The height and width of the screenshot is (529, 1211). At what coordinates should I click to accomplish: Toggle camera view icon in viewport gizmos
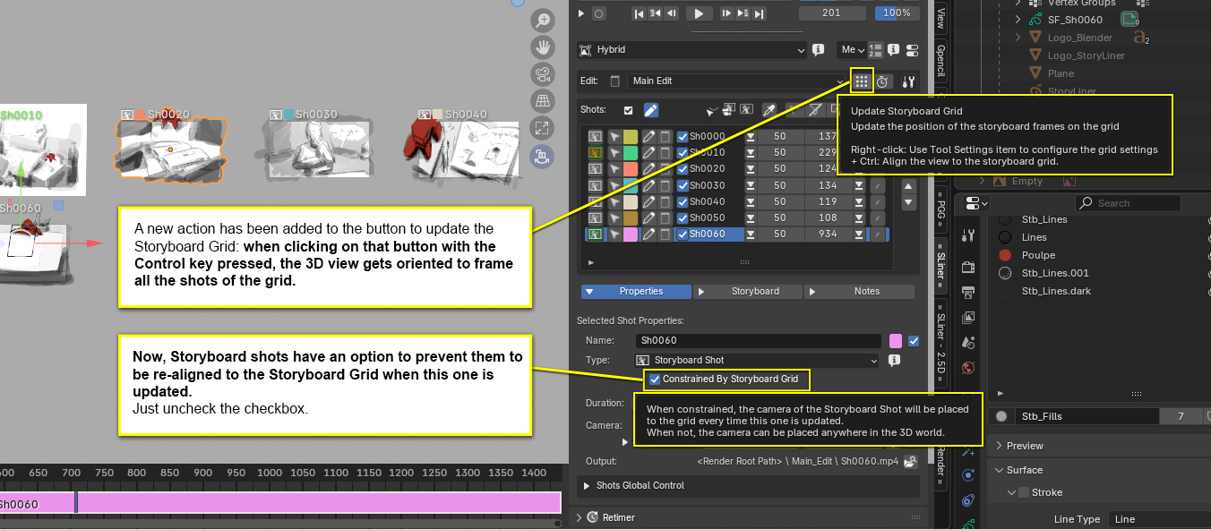(542, 73)
